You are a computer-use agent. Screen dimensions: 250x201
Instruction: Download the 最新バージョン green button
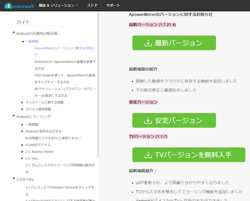tap(174, 43)
